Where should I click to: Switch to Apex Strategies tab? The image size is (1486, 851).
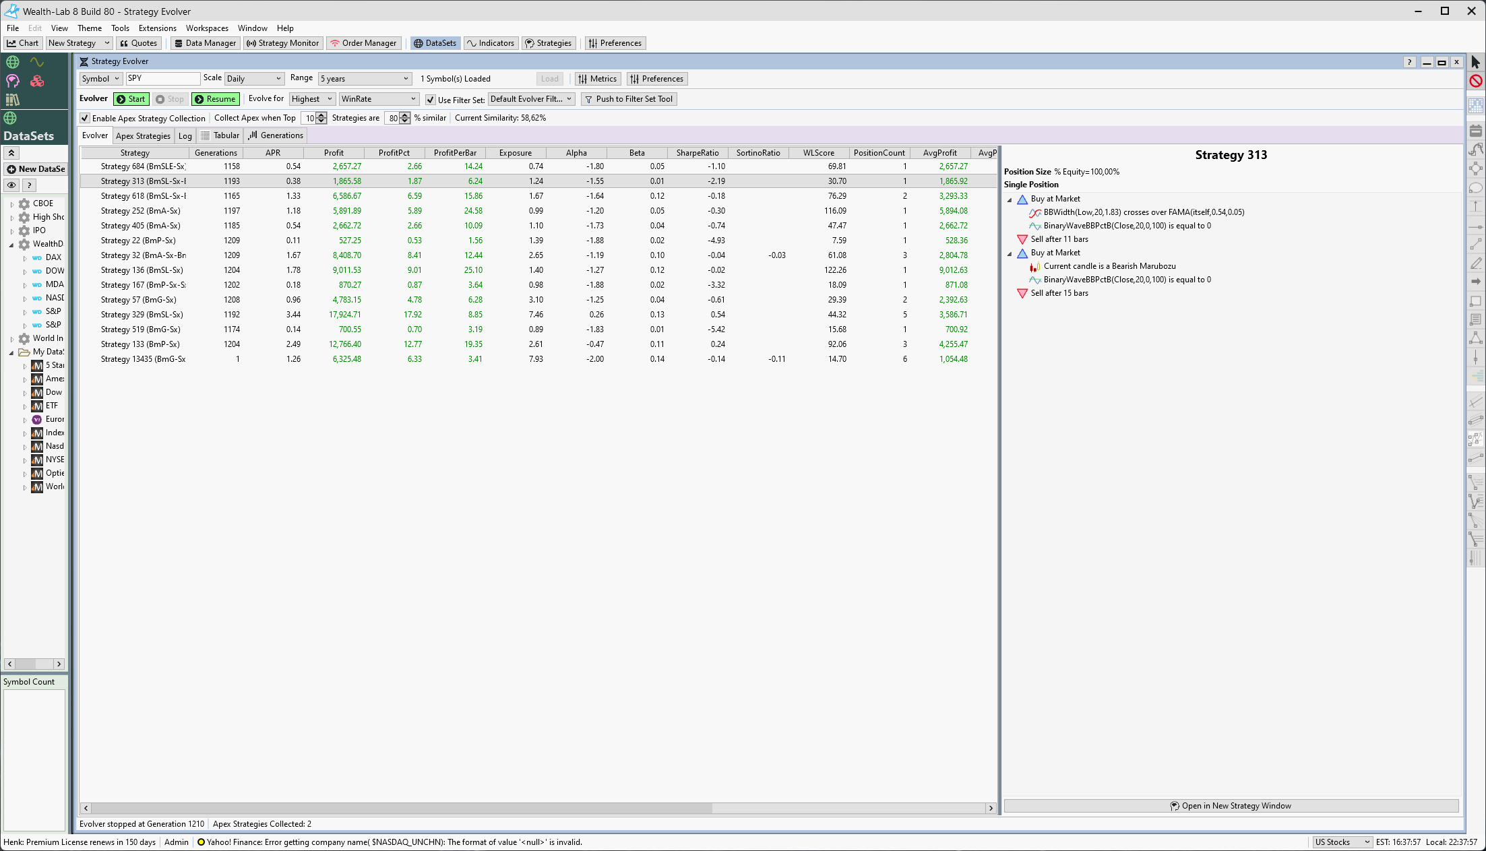pyautogui.click(x=143, y=136)
